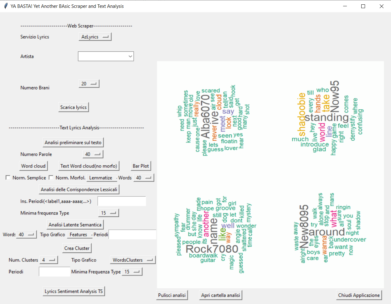Click the word 'around' in the bottom-right cloud
Viewport: 391px width, 304px height.
tap(327, 232)
